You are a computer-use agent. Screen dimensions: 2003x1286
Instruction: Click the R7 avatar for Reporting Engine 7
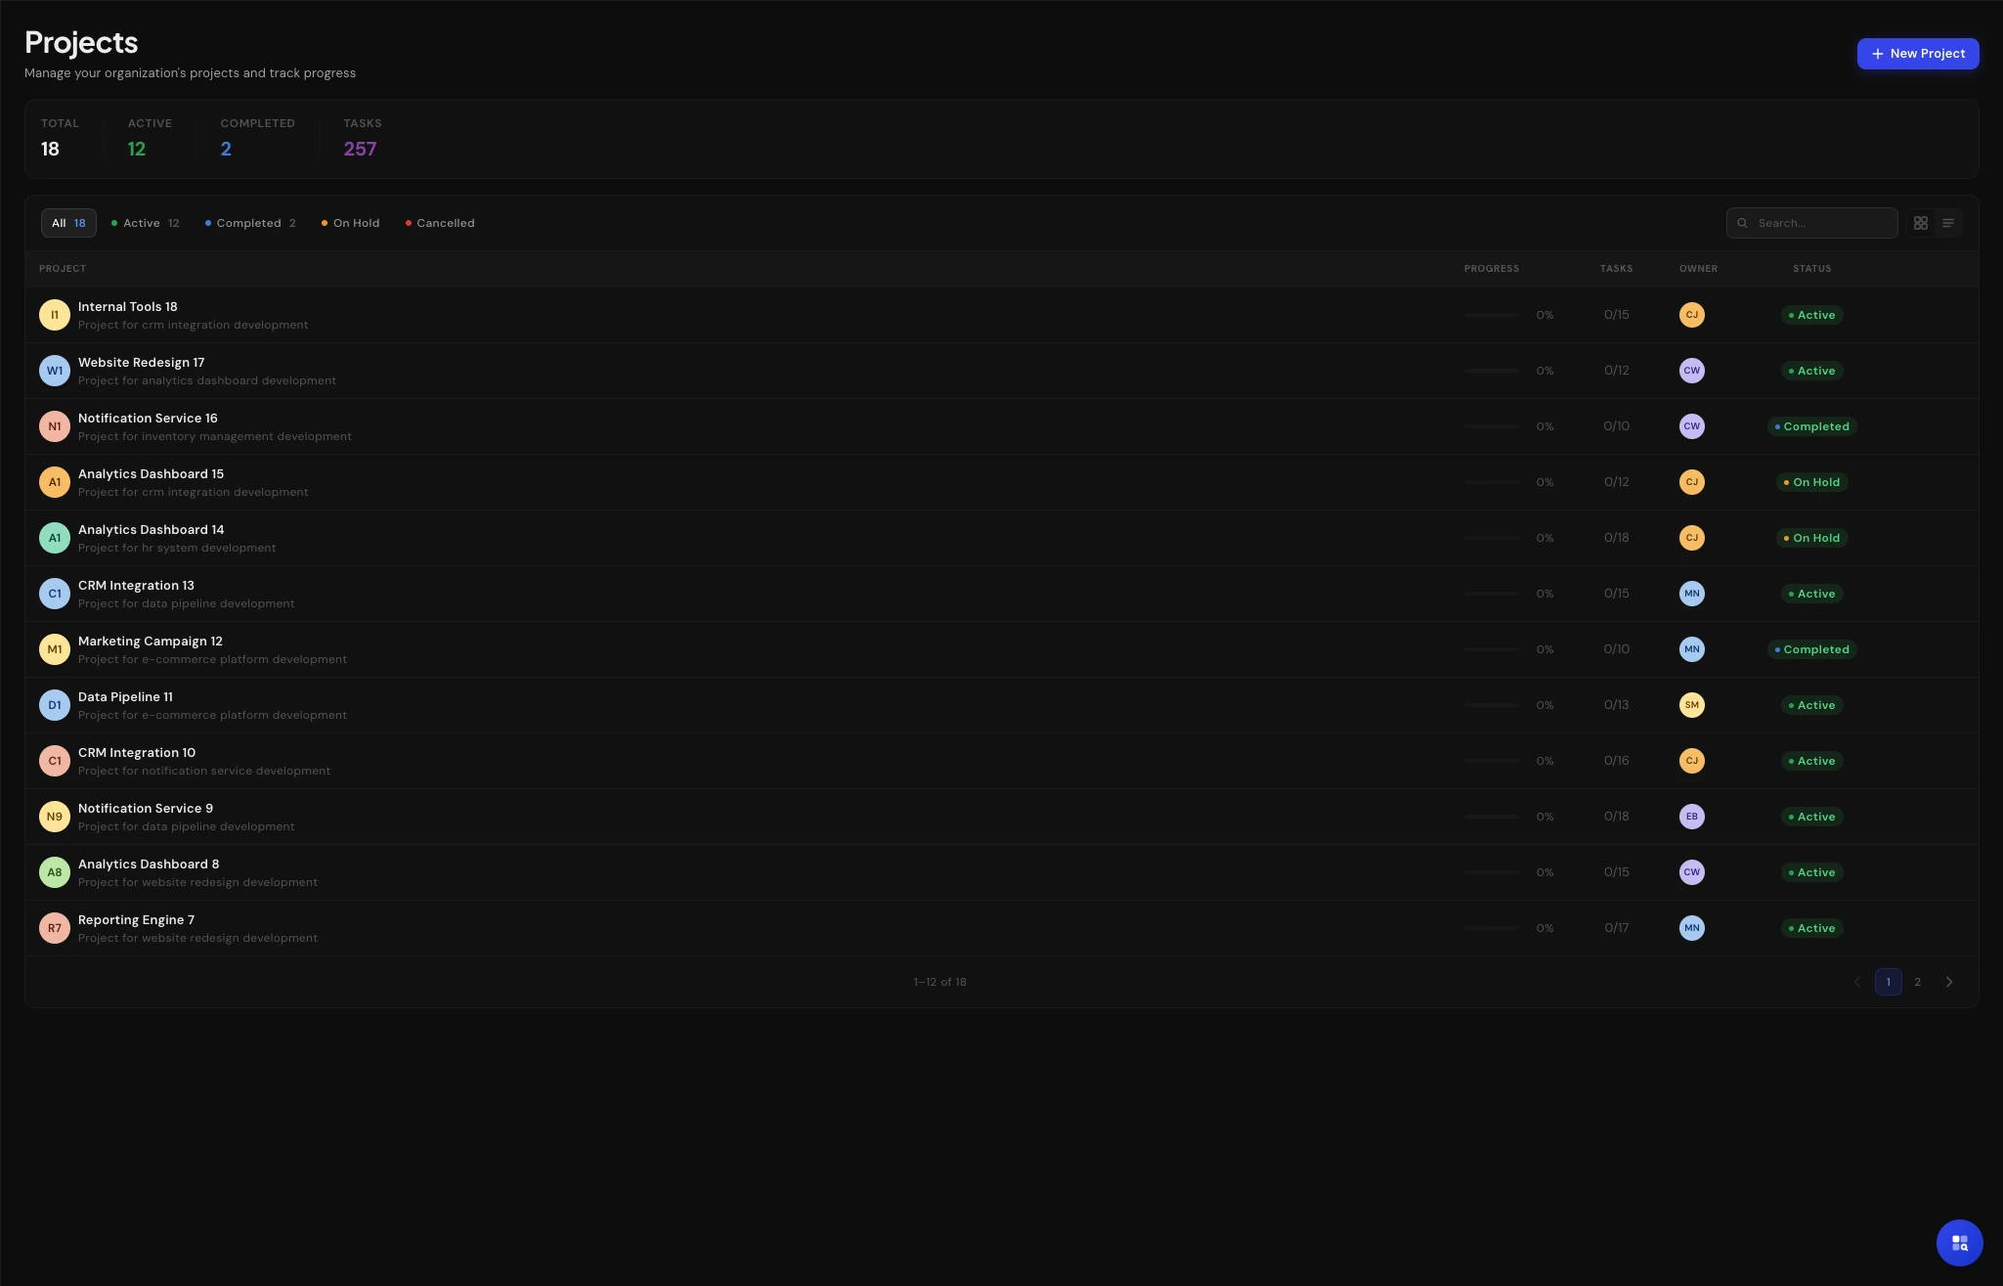pyautogui.click(x=55, y=928)
